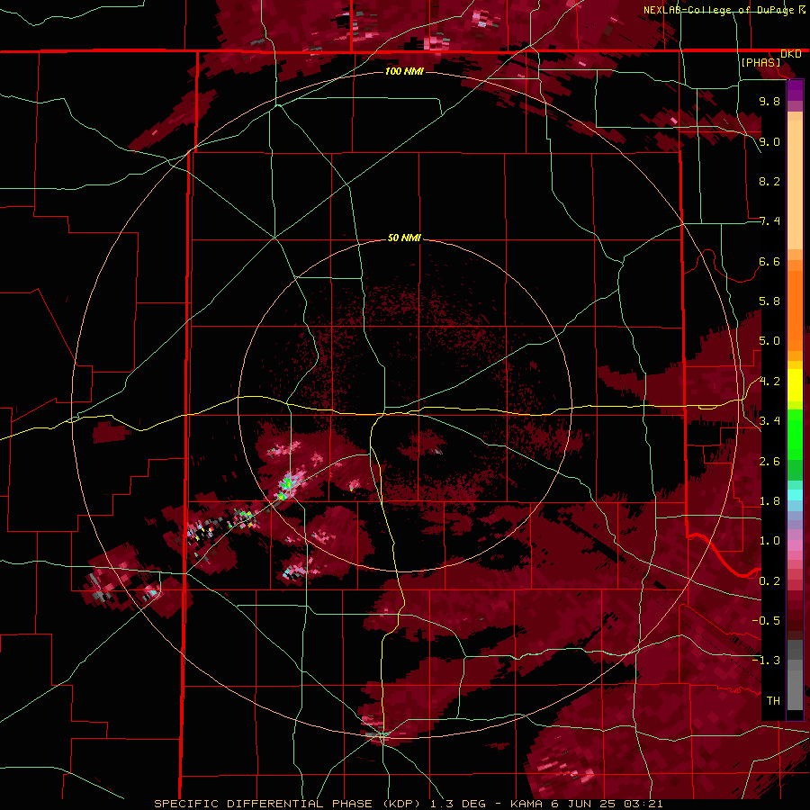Image resolution: width=810 pixels, height=810 pixels.
Task: Click the 4.2 scale value
Action: click(769, 382)
